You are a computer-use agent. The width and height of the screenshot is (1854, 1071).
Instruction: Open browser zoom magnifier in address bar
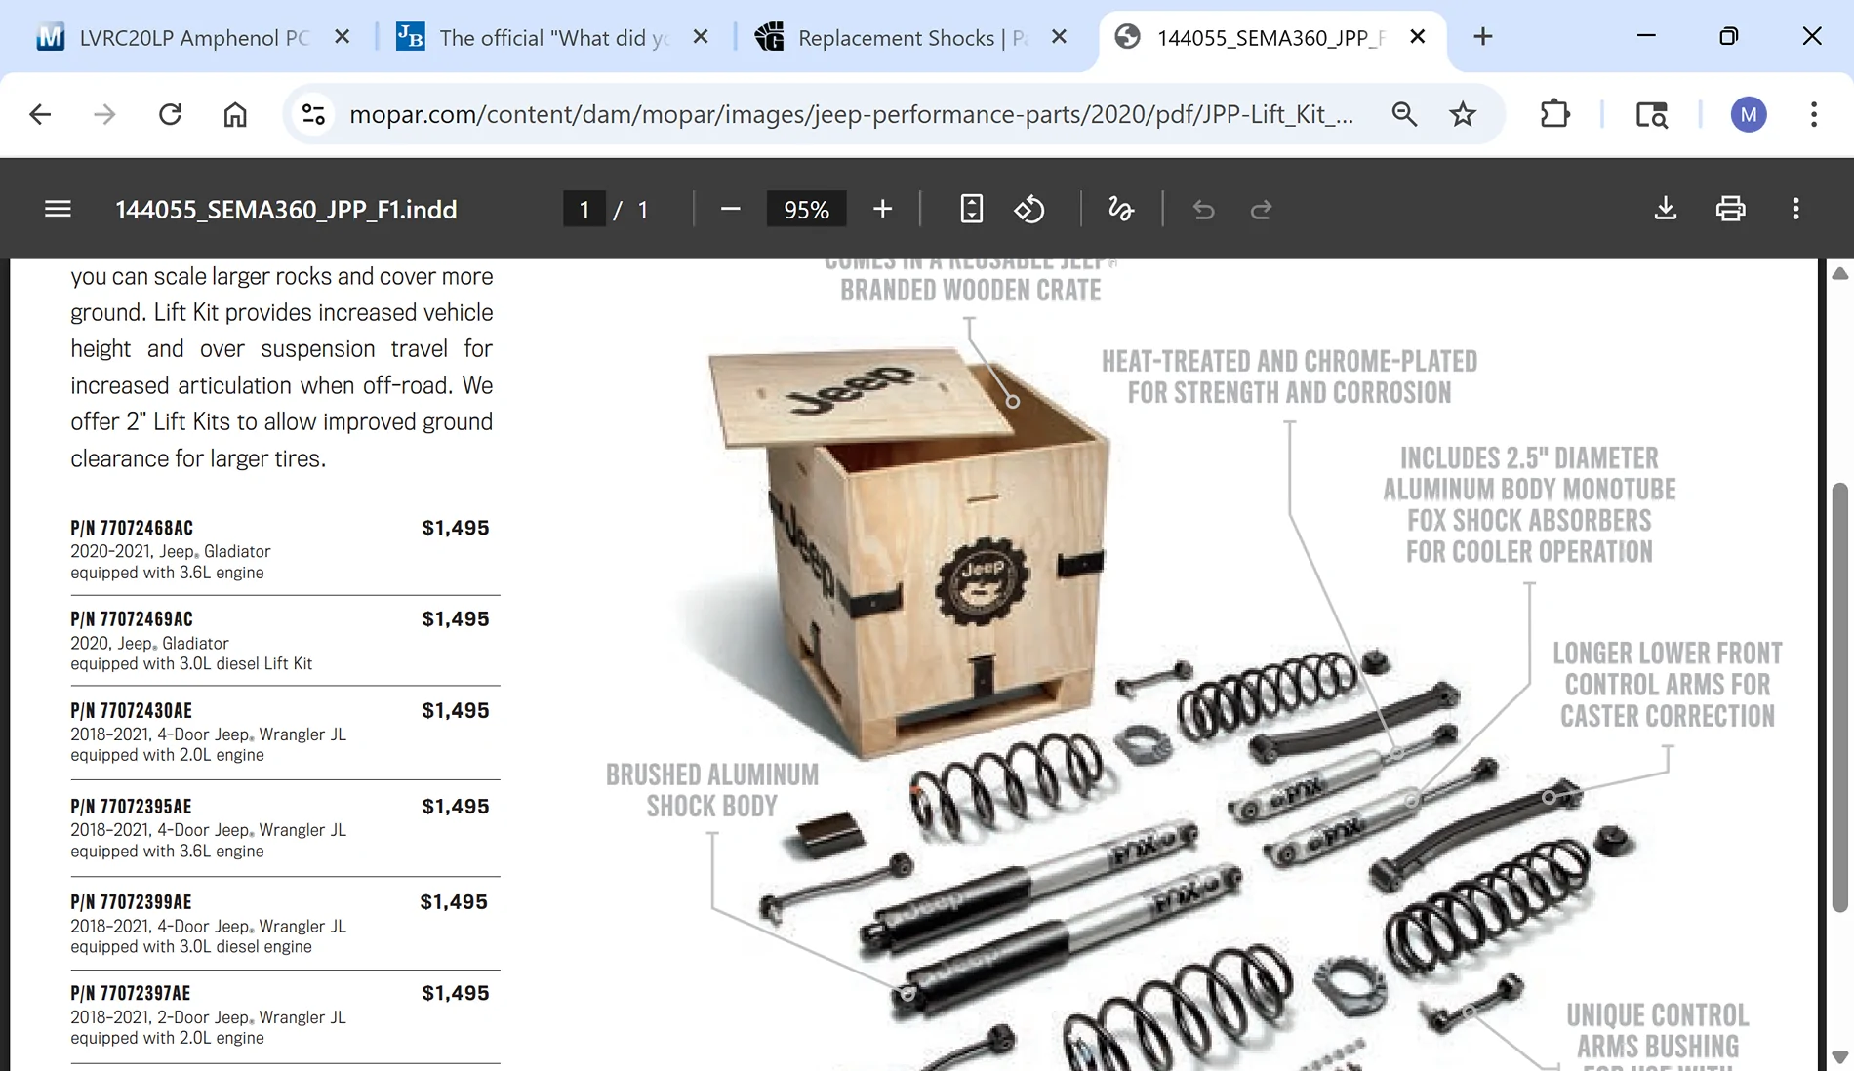[1404, 115]
